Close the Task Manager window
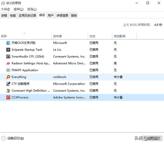Image resolution: width=164 pixels, height=144 pixels. [x=159, y=3]
